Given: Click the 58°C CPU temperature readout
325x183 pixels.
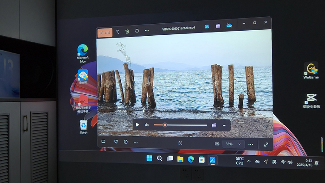Looking at the screenshot, I should pyautogui.click(x=240, y=161).
